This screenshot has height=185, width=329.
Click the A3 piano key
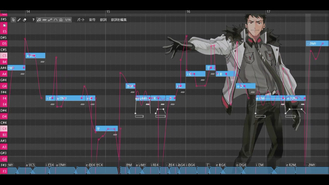(x=4, y=147)
